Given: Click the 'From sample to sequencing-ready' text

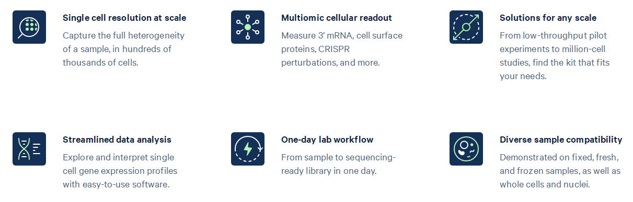Looking at the screenshot, I should pyautogui.click(x=339, y=164).
